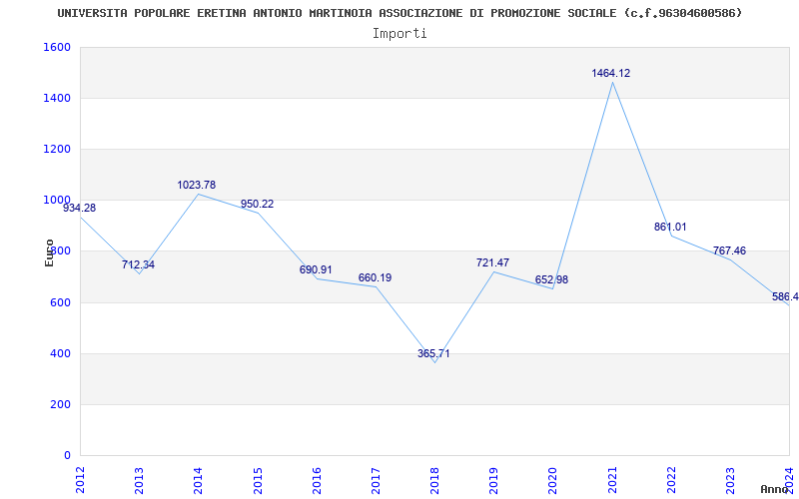This screenshot has height=499, width=799.
Task: Click the 660.19 value label
Action: click(376, 278)
